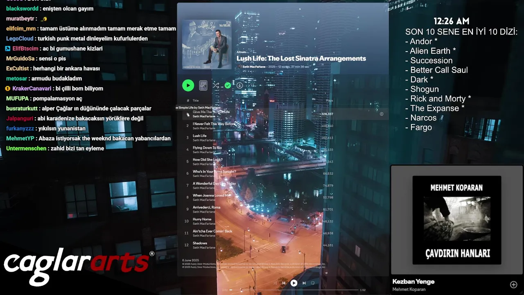Click play count 328,357

327,114
